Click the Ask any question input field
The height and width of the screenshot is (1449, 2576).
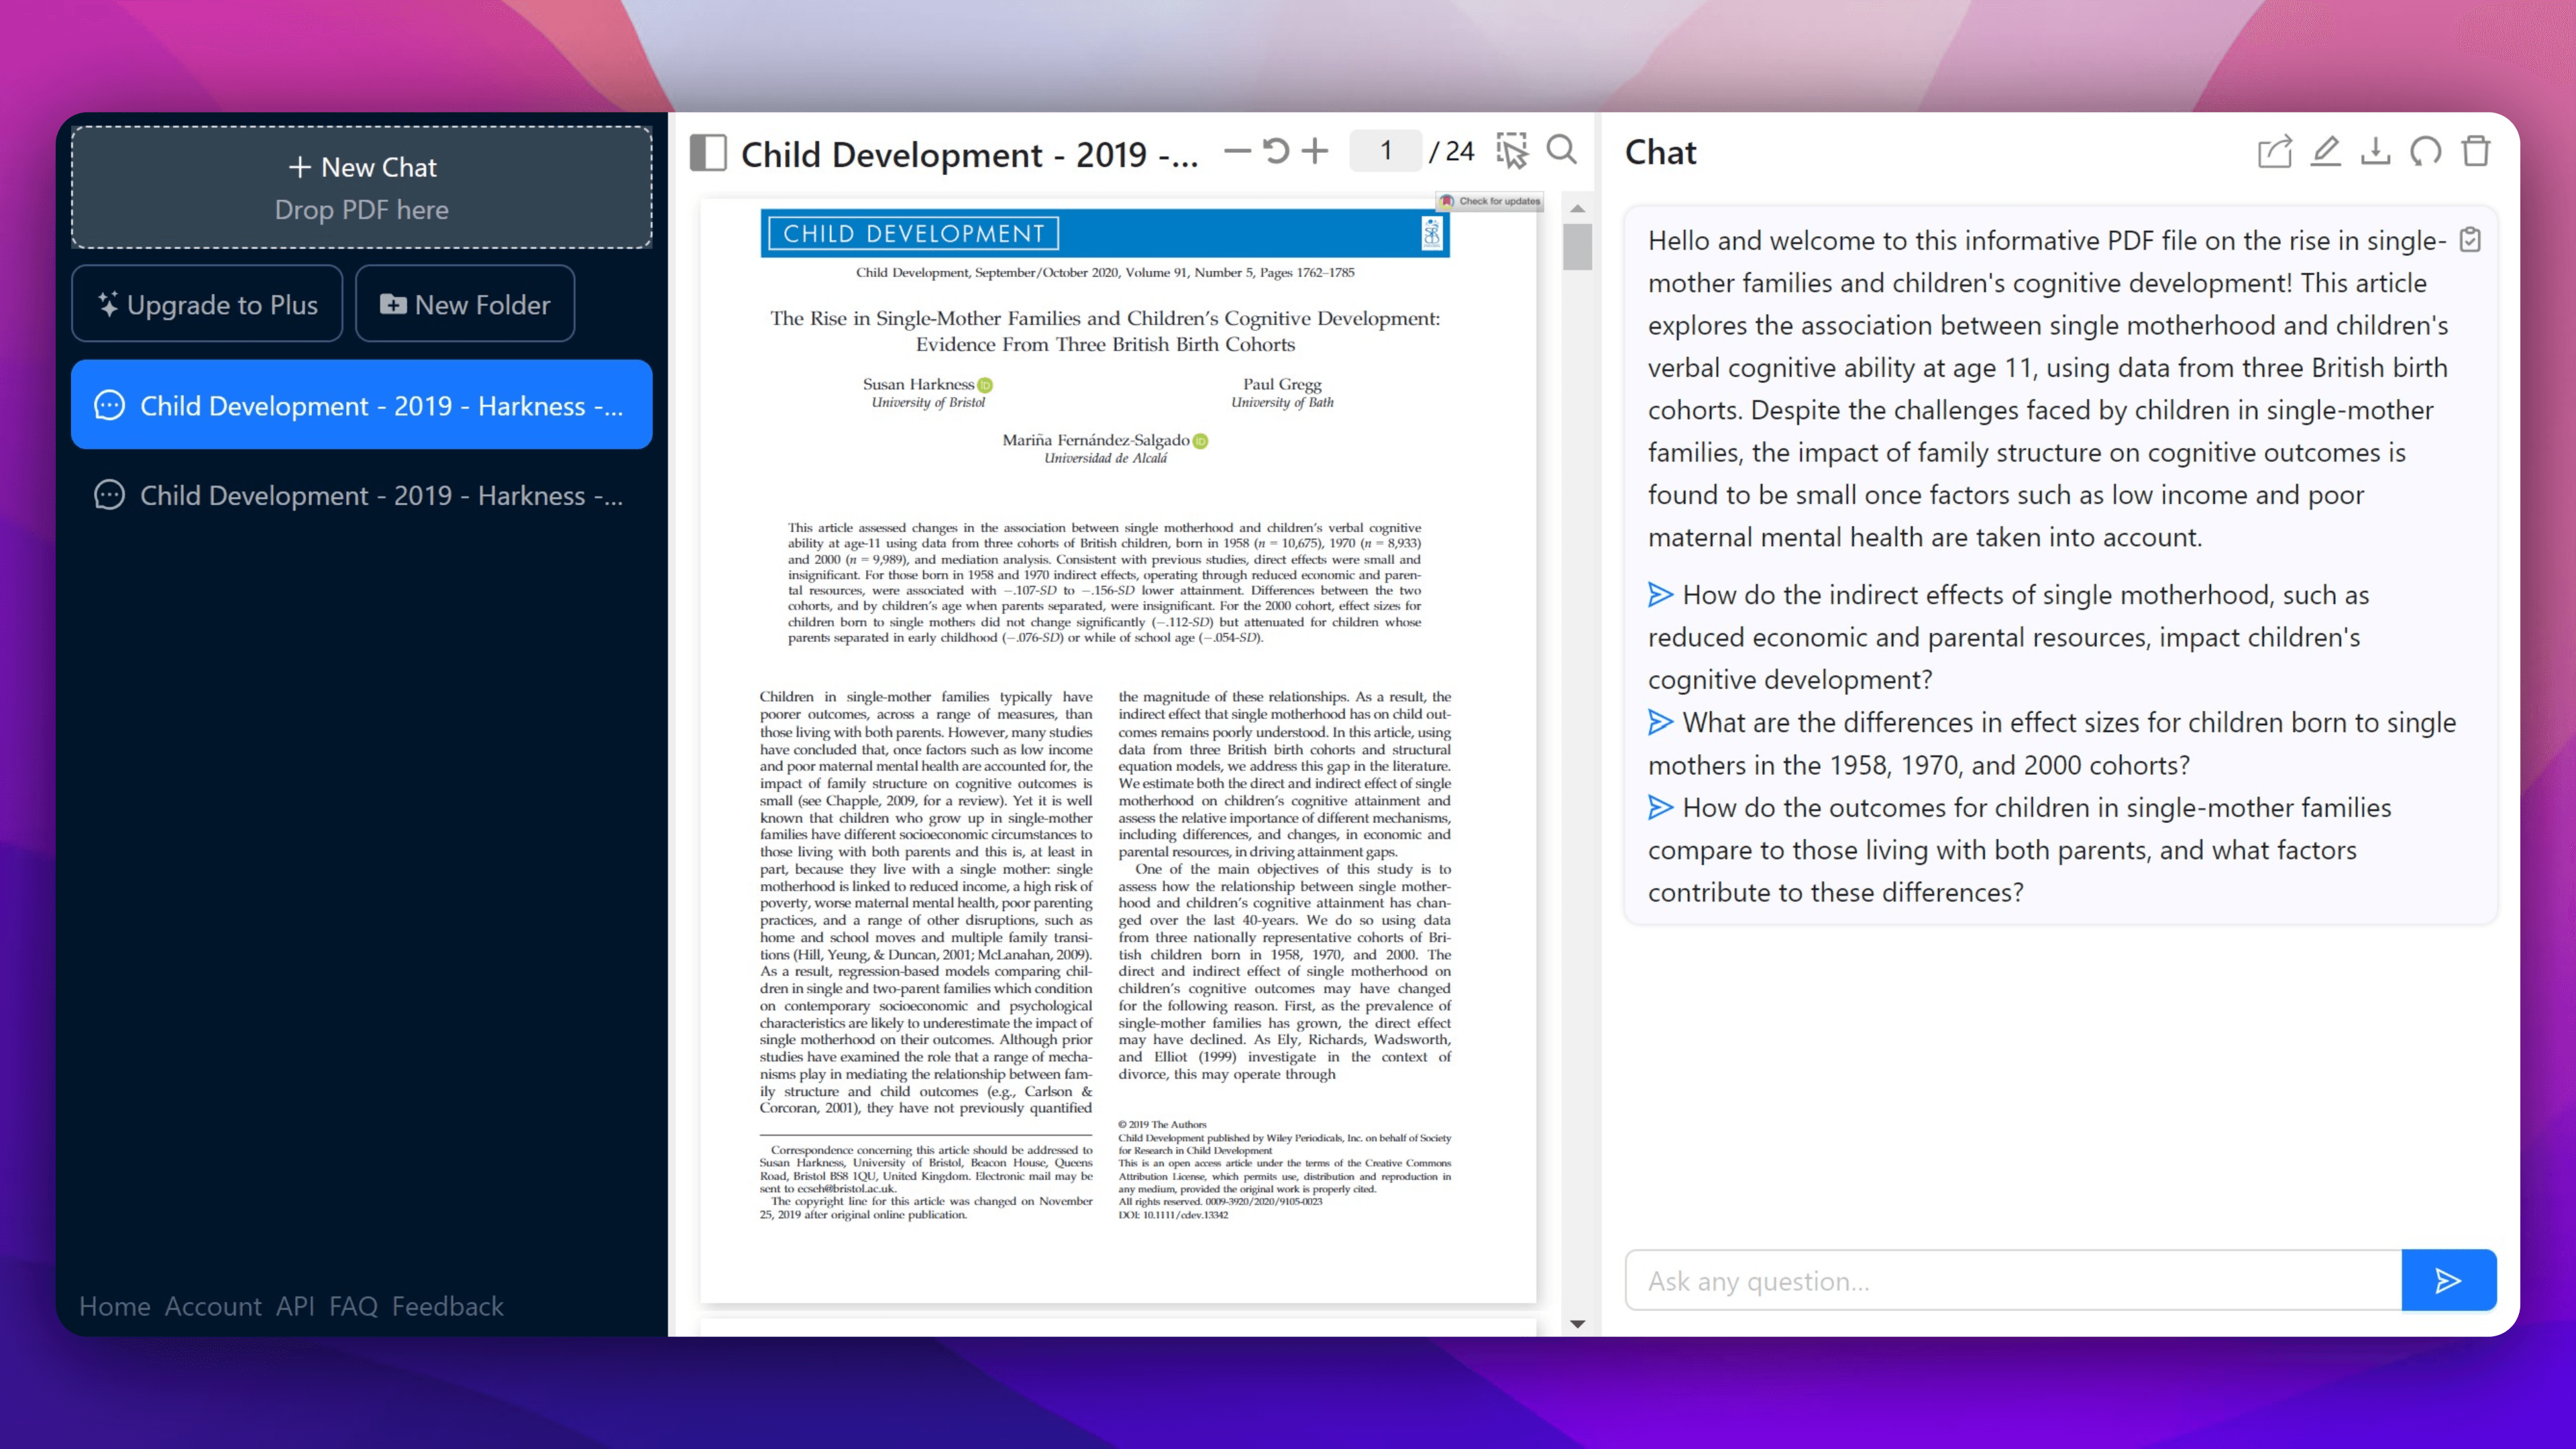coord(2012,1280)
